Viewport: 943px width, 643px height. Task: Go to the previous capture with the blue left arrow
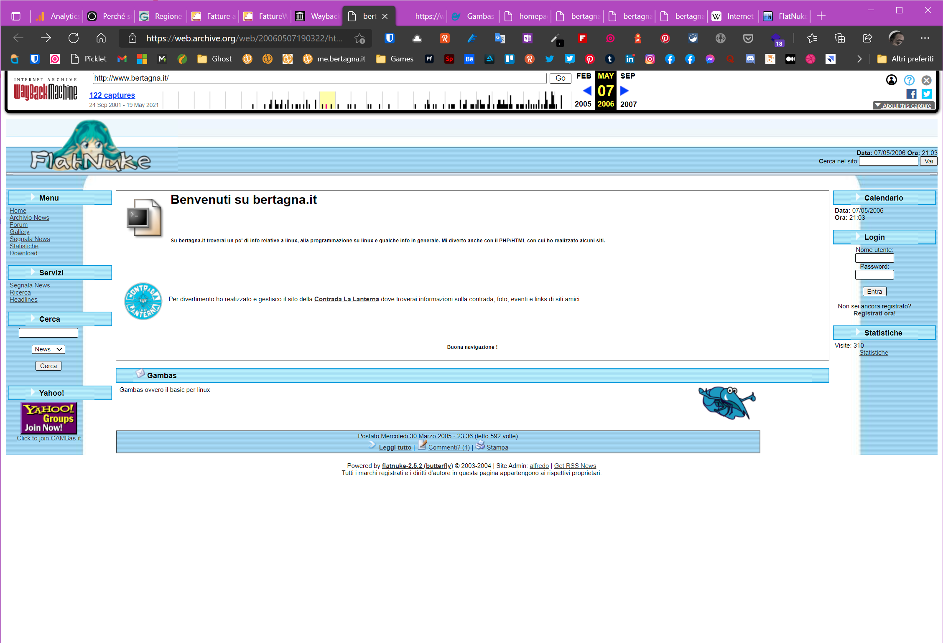coord(587,91)
